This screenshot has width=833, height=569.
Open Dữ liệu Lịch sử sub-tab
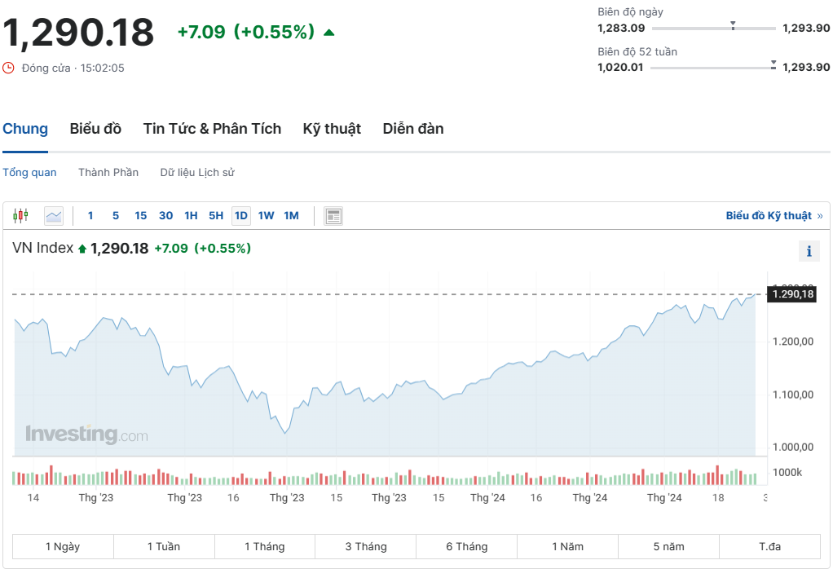point(197,173)
